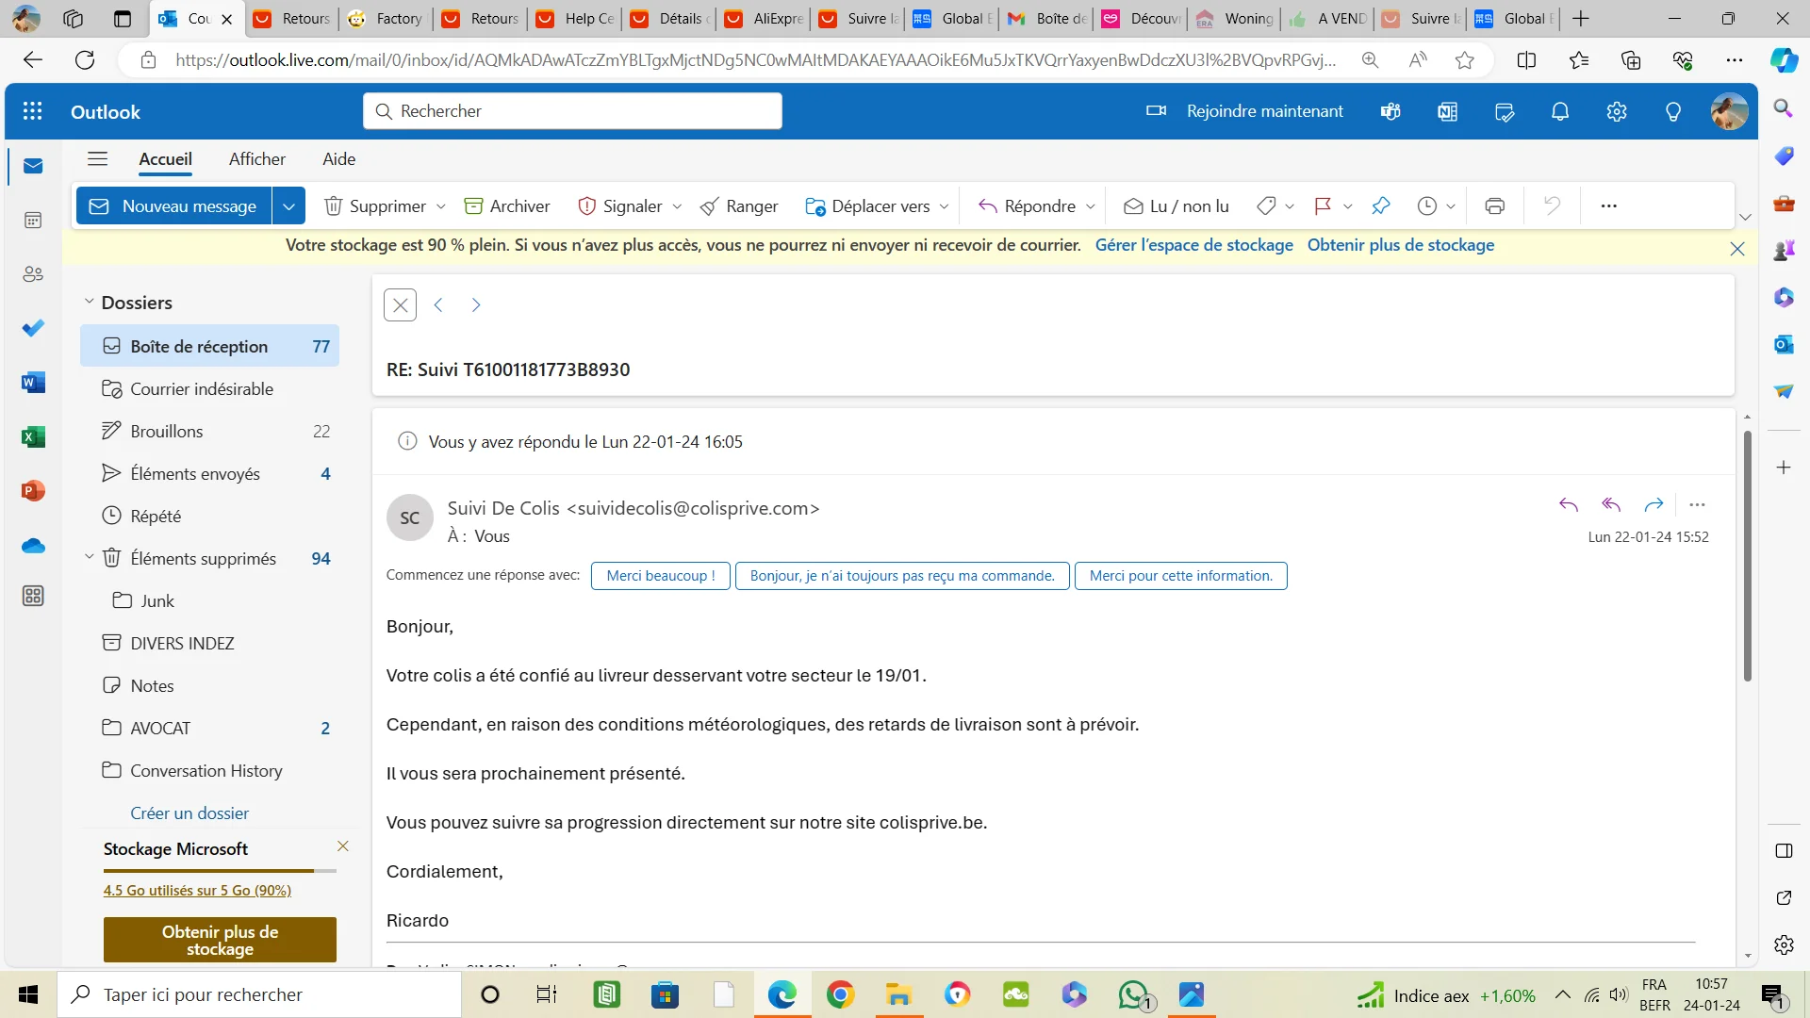Launch Excel from the left rail
Image resolution: width=1810 pixels, height=1018 pixels.
click(x=33, y=436)
